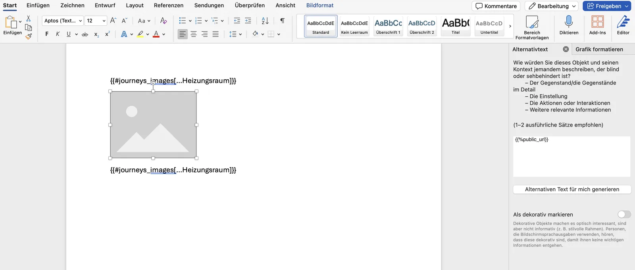Open the Editor
This screenshot has width=635, height=270.
click(x=623, y=25)
